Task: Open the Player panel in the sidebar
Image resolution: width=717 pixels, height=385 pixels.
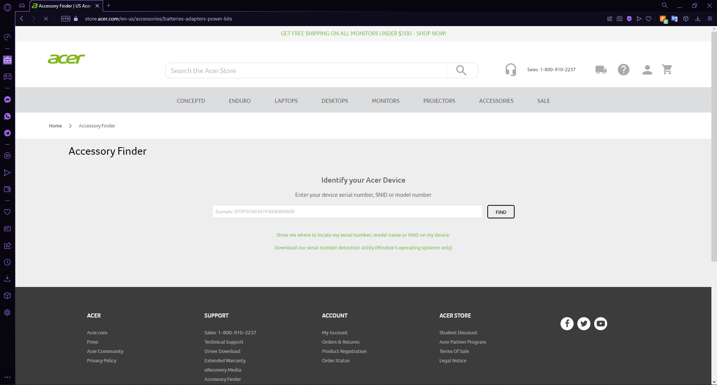Action: (7, 156)
